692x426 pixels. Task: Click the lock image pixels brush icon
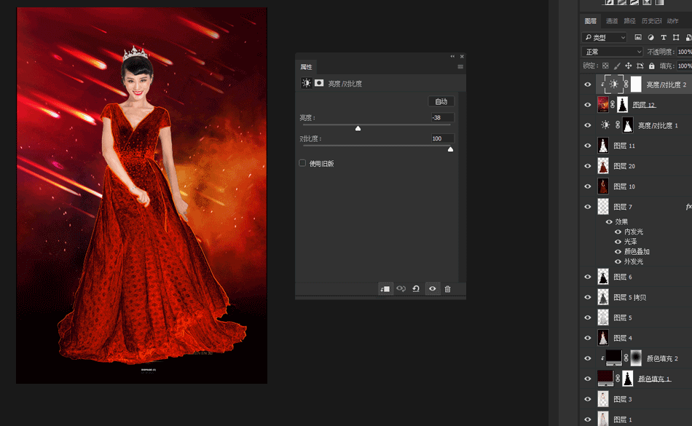[x=616, y=66]
